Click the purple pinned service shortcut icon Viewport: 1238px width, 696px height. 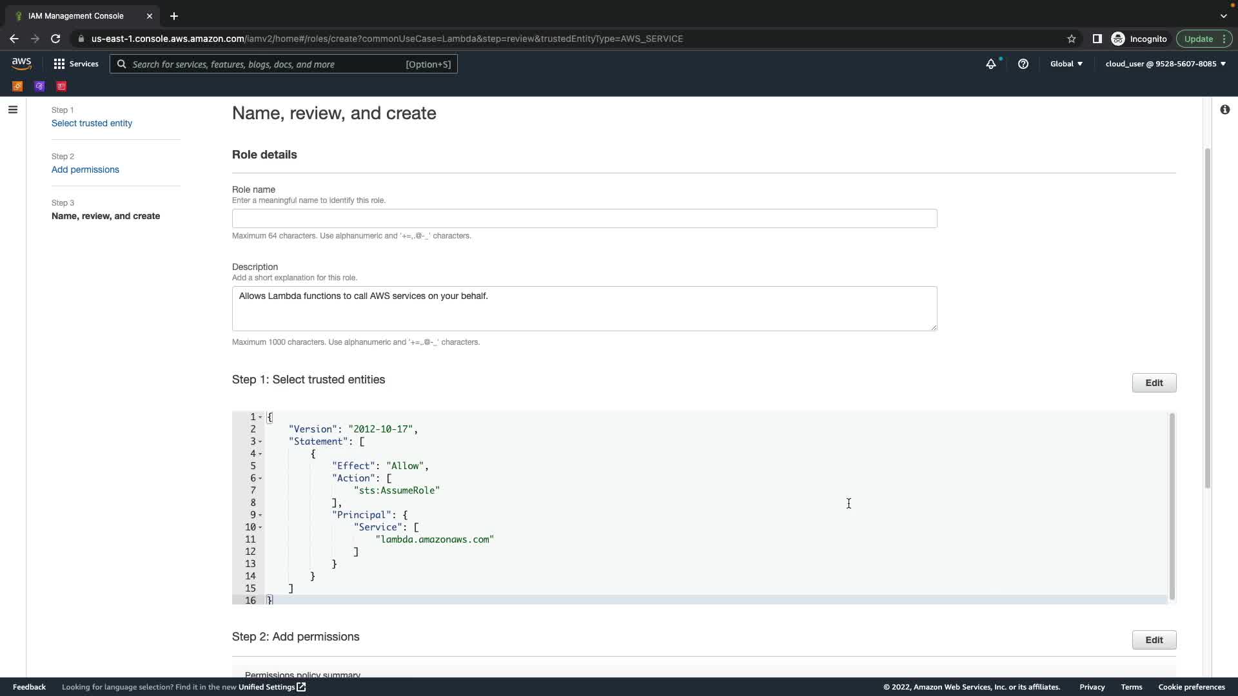click(x=39, y=86)
